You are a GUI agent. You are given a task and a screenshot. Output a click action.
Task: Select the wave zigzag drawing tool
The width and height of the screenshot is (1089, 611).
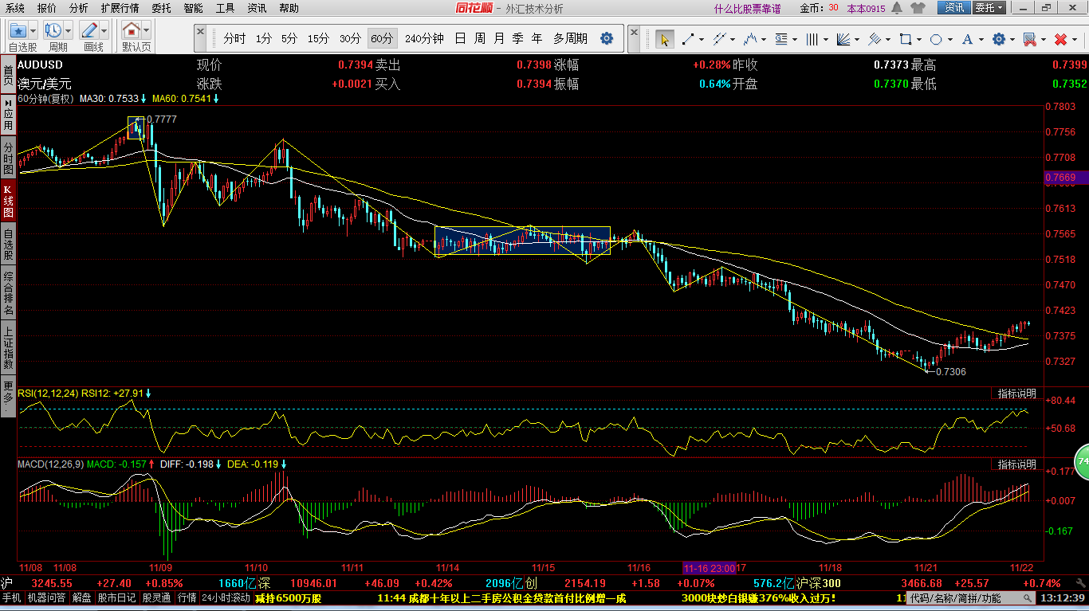tap(749, 39)
